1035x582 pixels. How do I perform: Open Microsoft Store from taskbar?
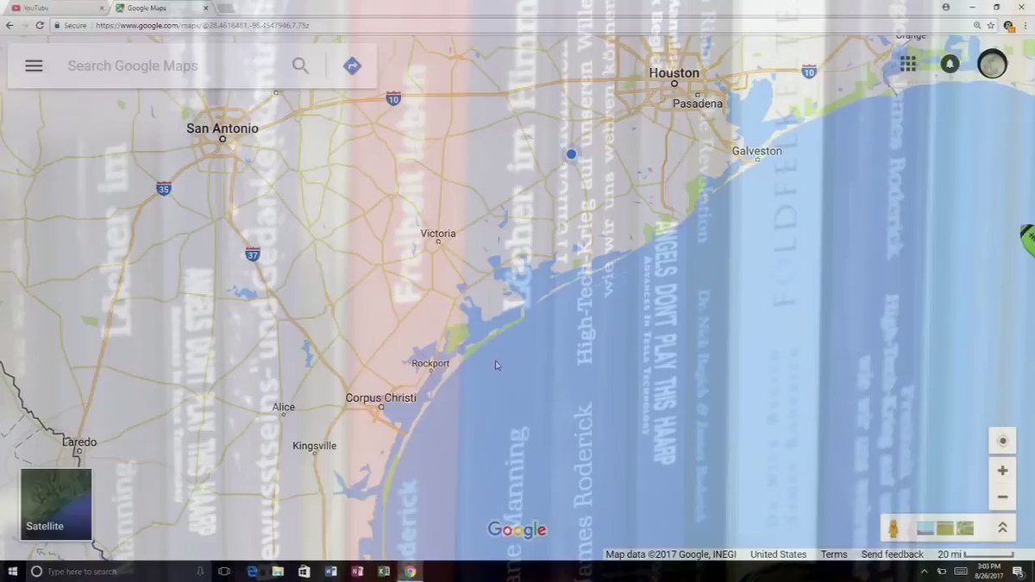click(304, 572)
